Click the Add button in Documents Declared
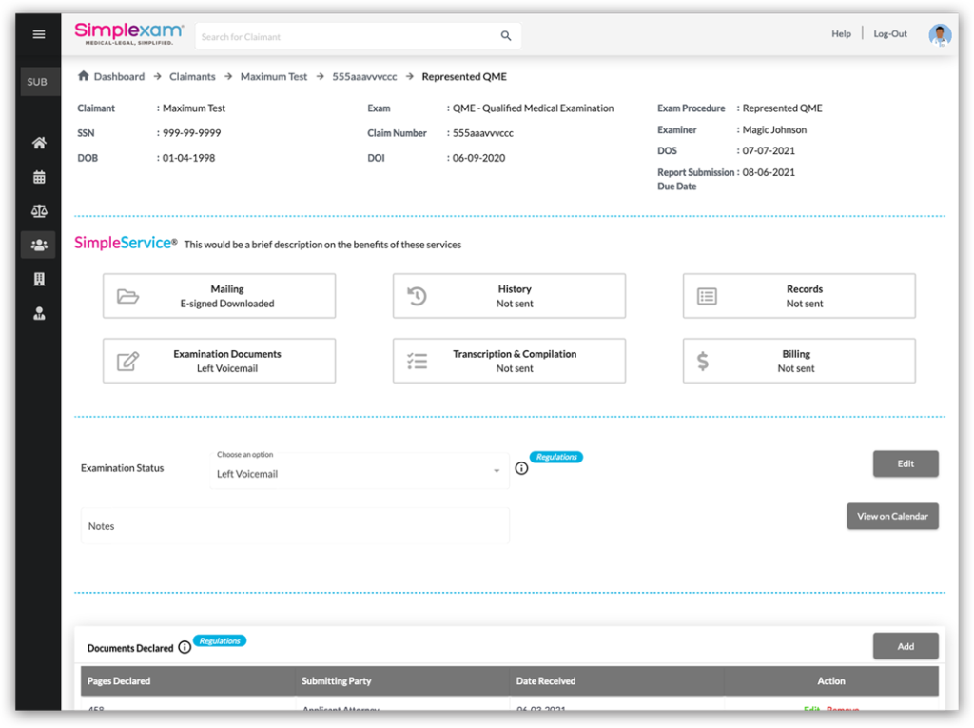Image resolution: width=974 pixels, height=728 pixels. click(906, 646)
